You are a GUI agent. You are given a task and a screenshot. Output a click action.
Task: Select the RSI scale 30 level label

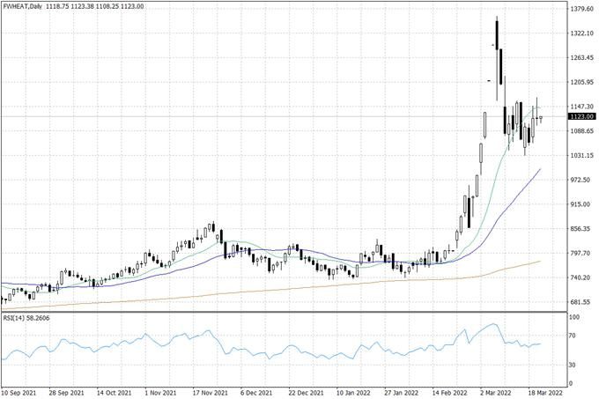click(574, 365)
